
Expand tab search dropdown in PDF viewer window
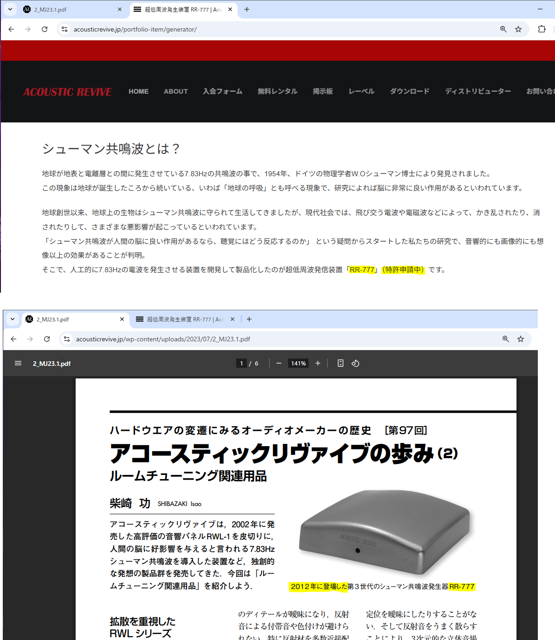click(x=13, y=319)
